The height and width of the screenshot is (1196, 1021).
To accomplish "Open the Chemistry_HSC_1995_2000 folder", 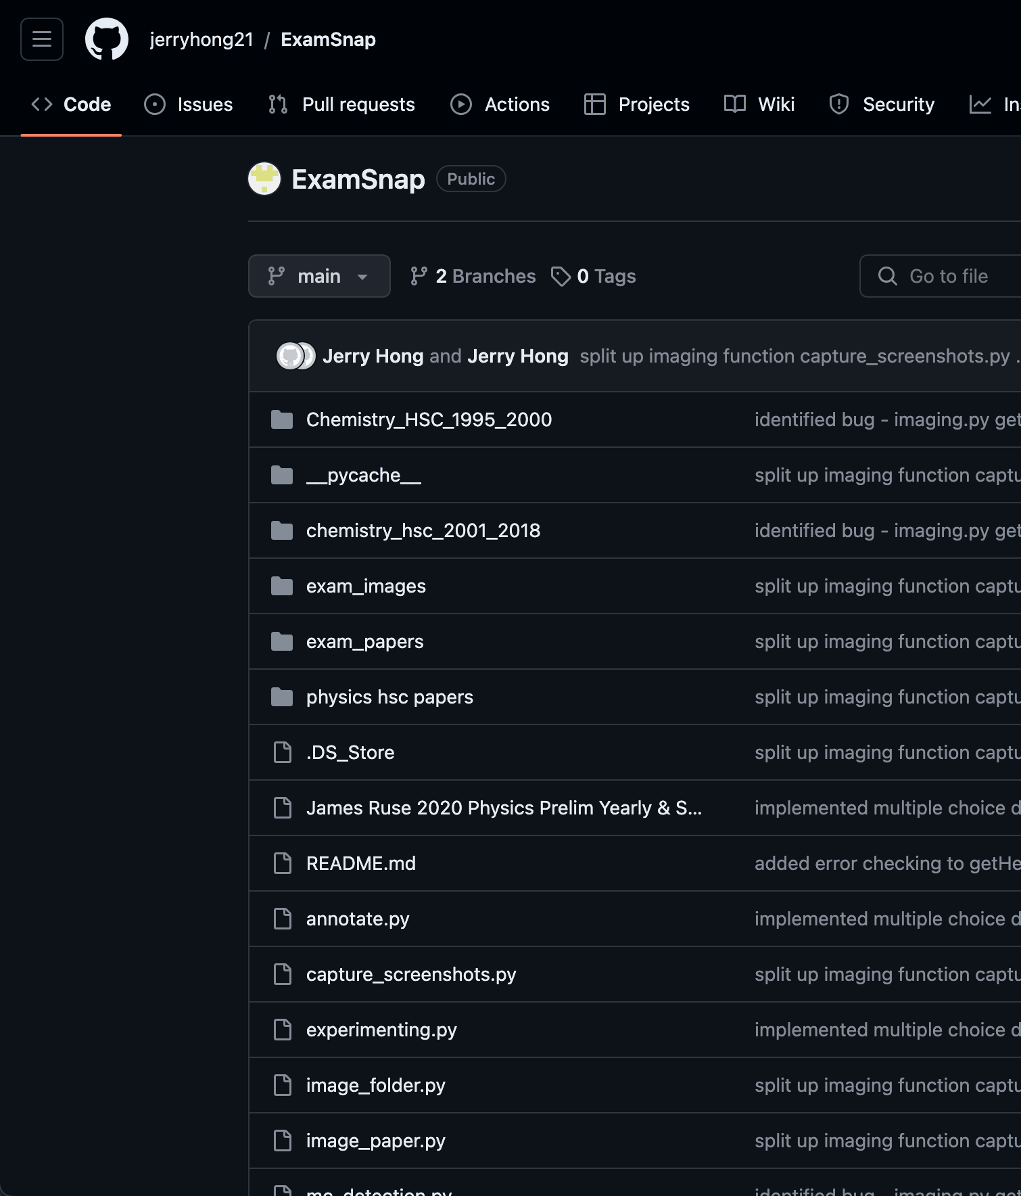I will (429, 419).
